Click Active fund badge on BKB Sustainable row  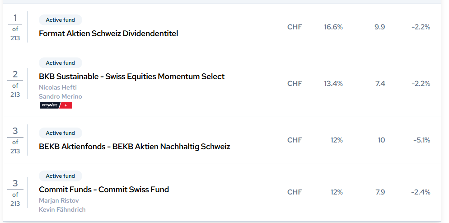(x=61, y=63)
